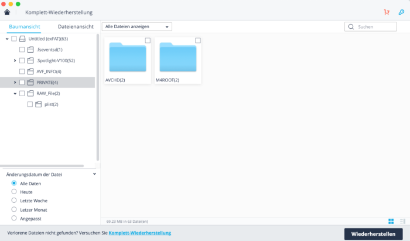Switch to list detail view
This screenshot has width=410, height=241.
pos(402,222)
